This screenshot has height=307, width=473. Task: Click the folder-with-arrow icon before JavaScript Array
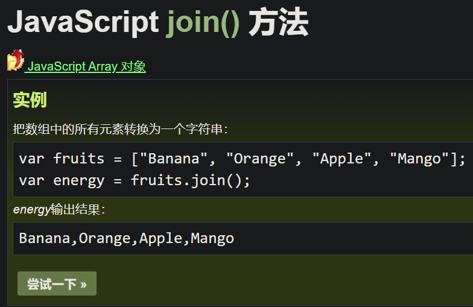[16, 60]
